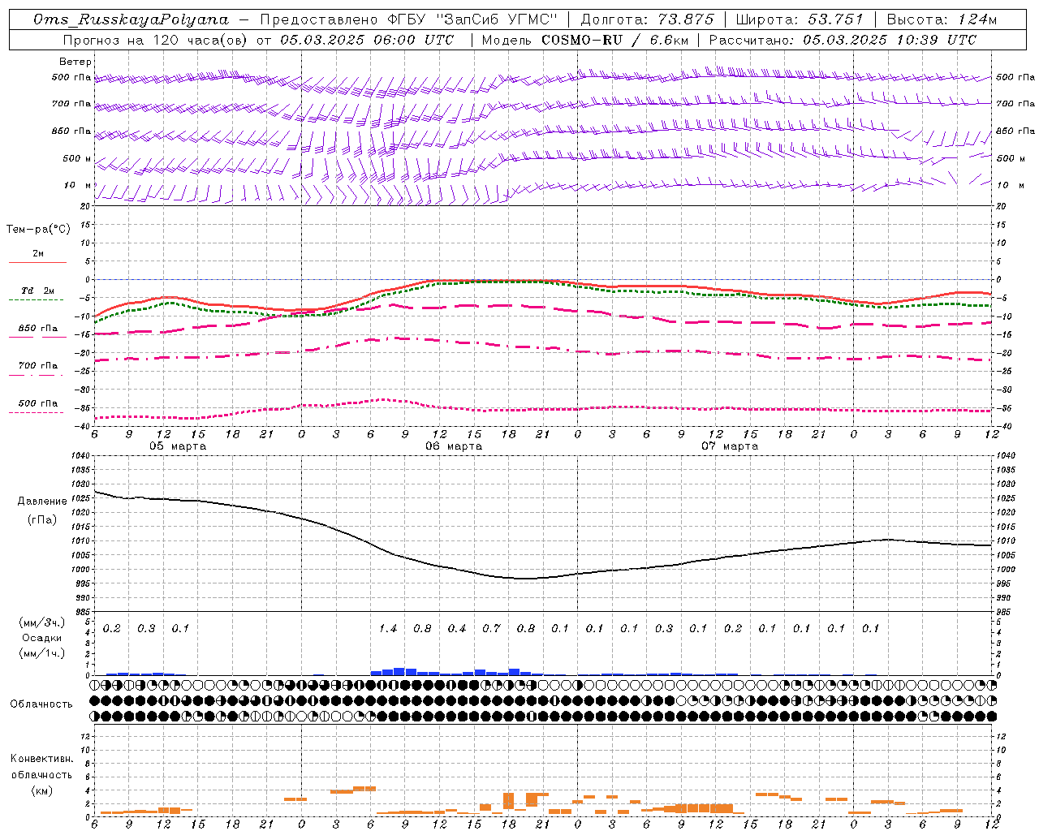Click the Td 2м legend entry

click(x=38, y=291)
